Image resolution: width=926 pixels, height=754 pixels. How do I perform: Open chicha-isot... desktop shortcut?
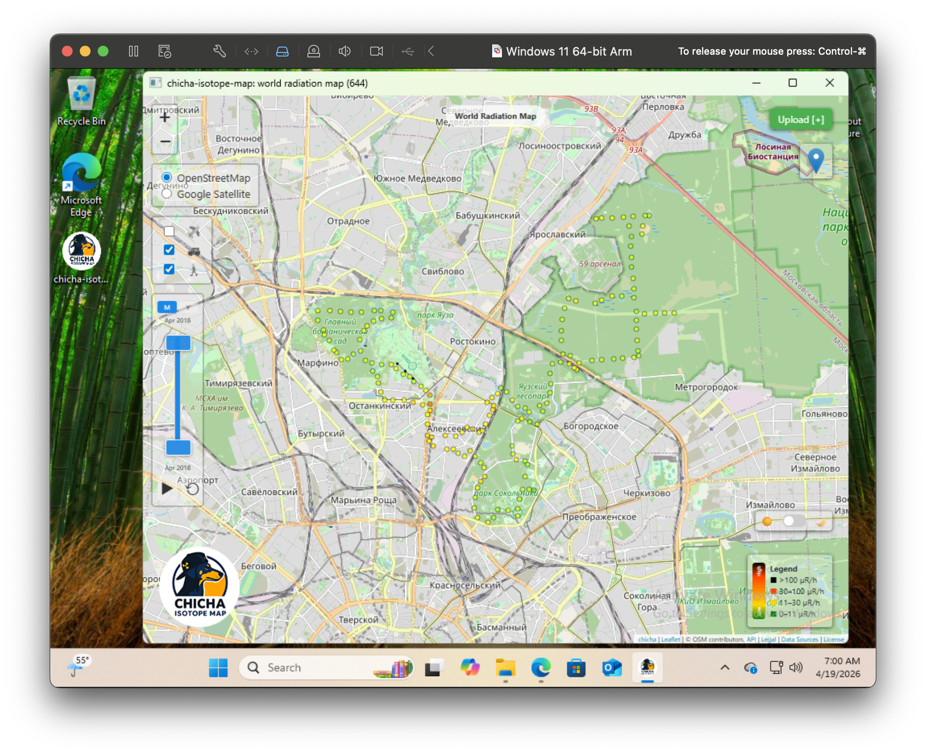81,258
